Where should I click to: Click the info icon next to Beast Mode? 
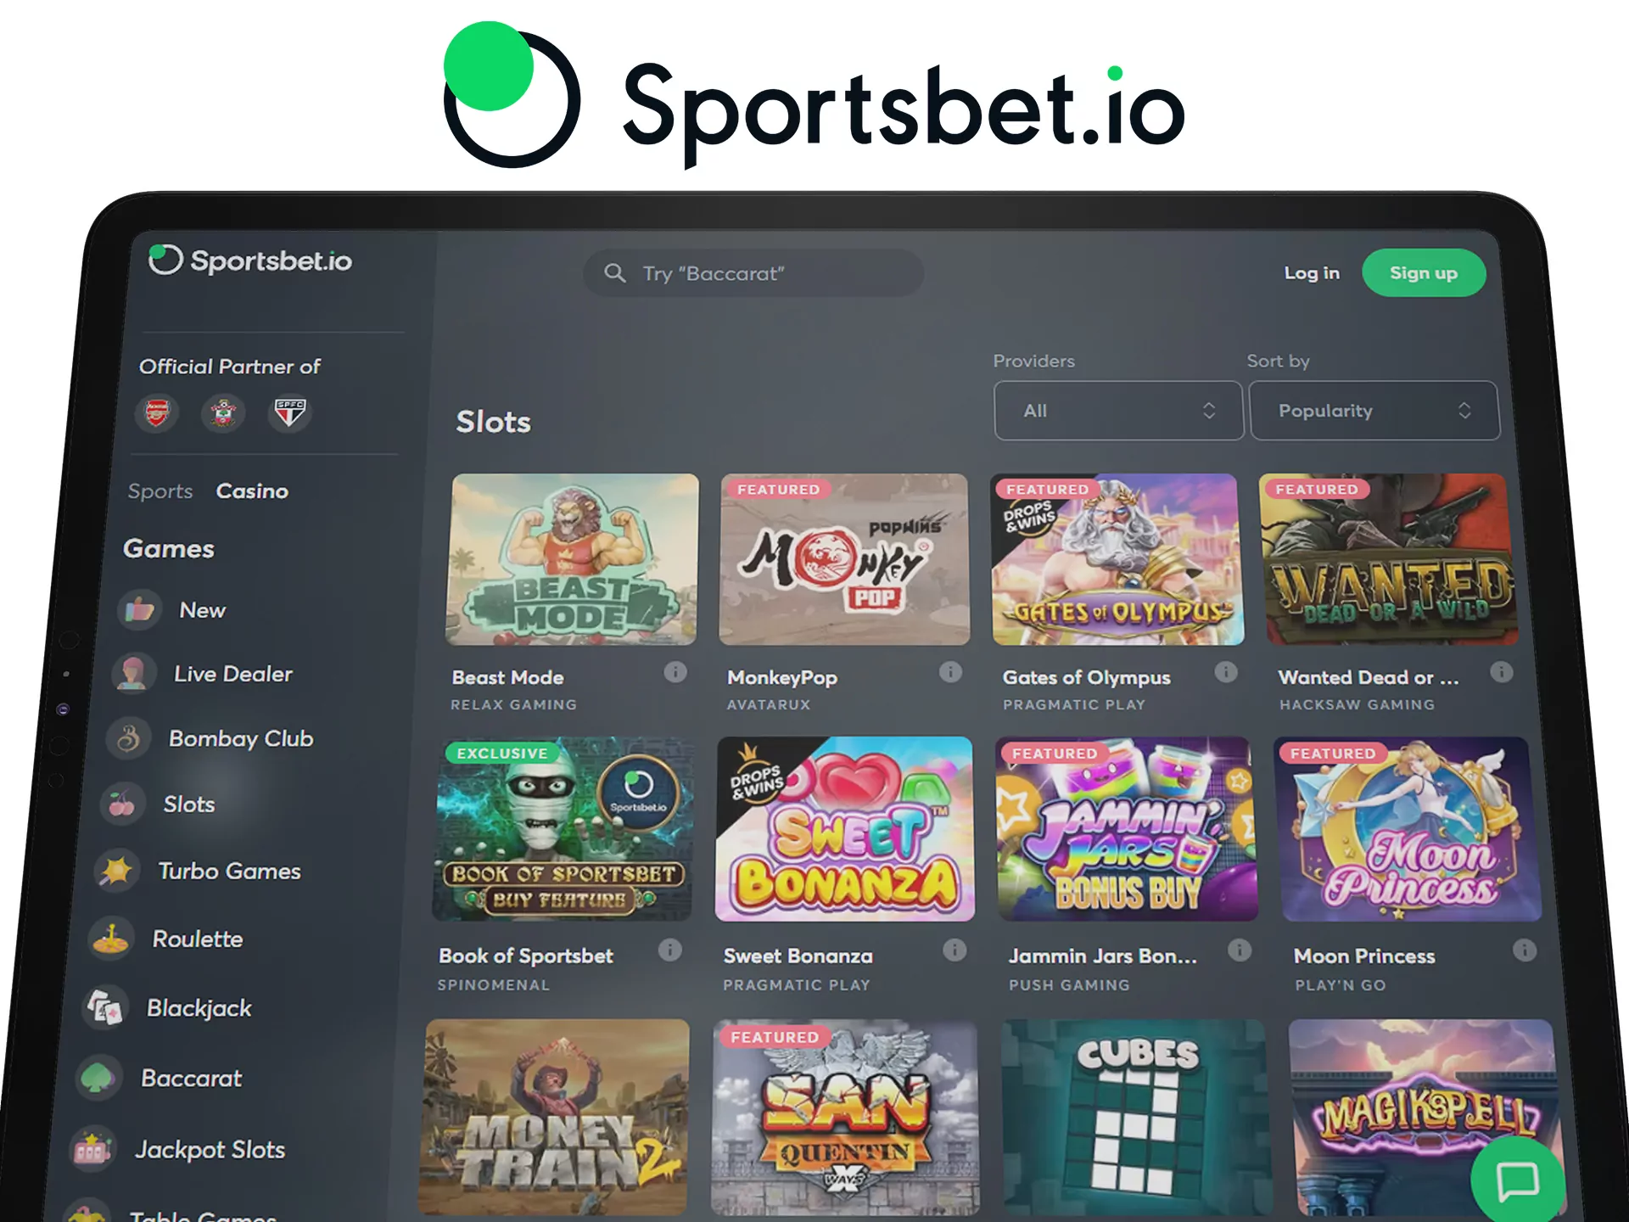coord(675,673)
